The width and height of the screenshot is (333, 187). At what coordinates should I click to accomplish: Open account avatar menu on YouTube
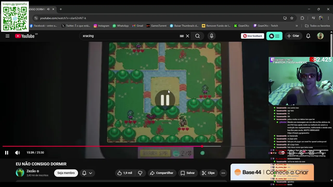coord(320,36)
